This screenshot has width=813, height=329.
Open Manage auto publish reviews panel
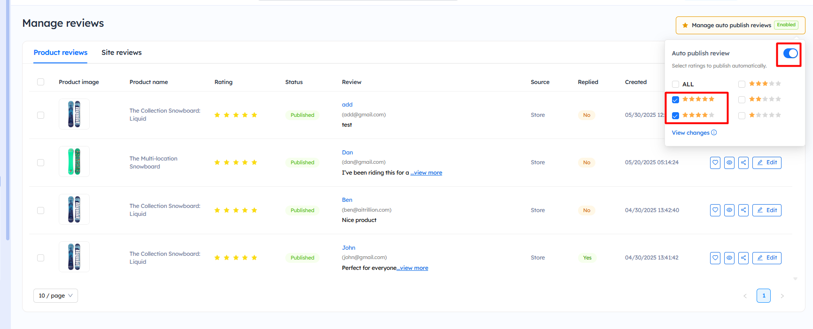point(740,25)
